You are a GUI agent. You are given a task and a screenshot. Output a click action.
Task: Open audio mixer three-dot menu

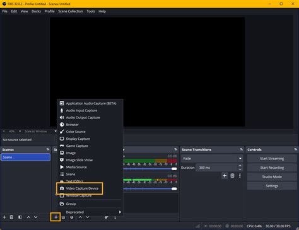point(115,217)
